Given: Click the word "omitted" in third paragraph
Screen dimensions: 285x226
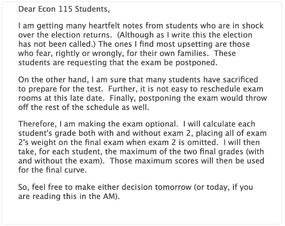Looking at the screenshot, I should pos(202,142).
